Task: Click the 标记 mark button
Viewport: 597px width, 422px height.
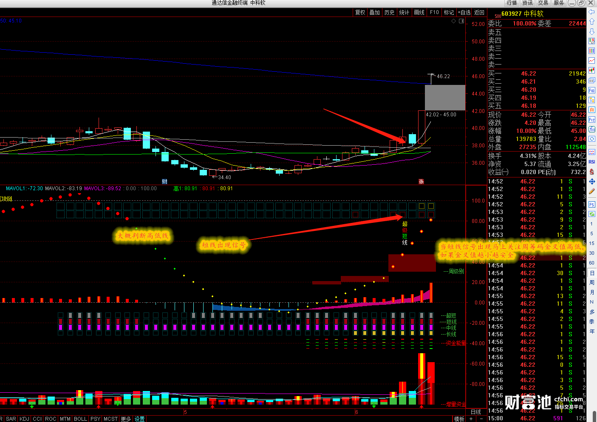Action: point(449,13)
